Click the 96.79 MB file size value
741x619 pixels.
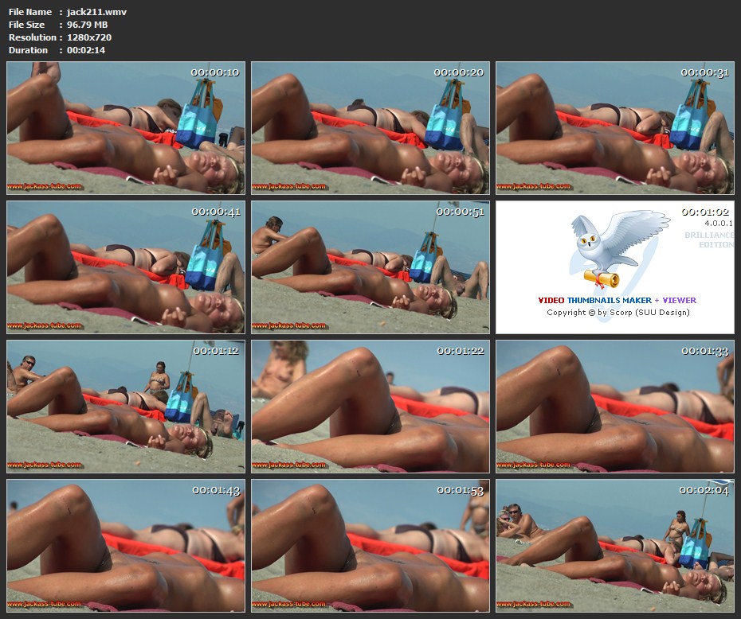87,25
